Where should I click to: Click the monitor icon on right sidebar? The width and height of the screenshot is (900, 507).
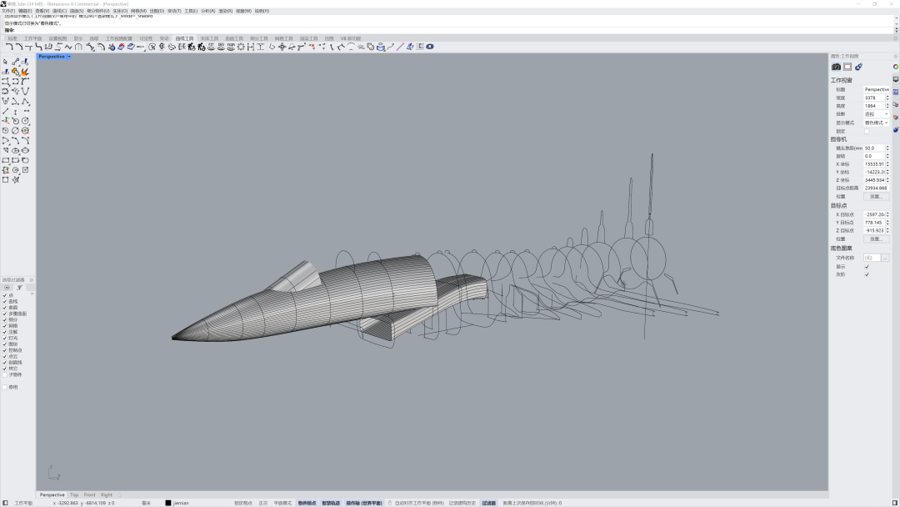[896, 79]
